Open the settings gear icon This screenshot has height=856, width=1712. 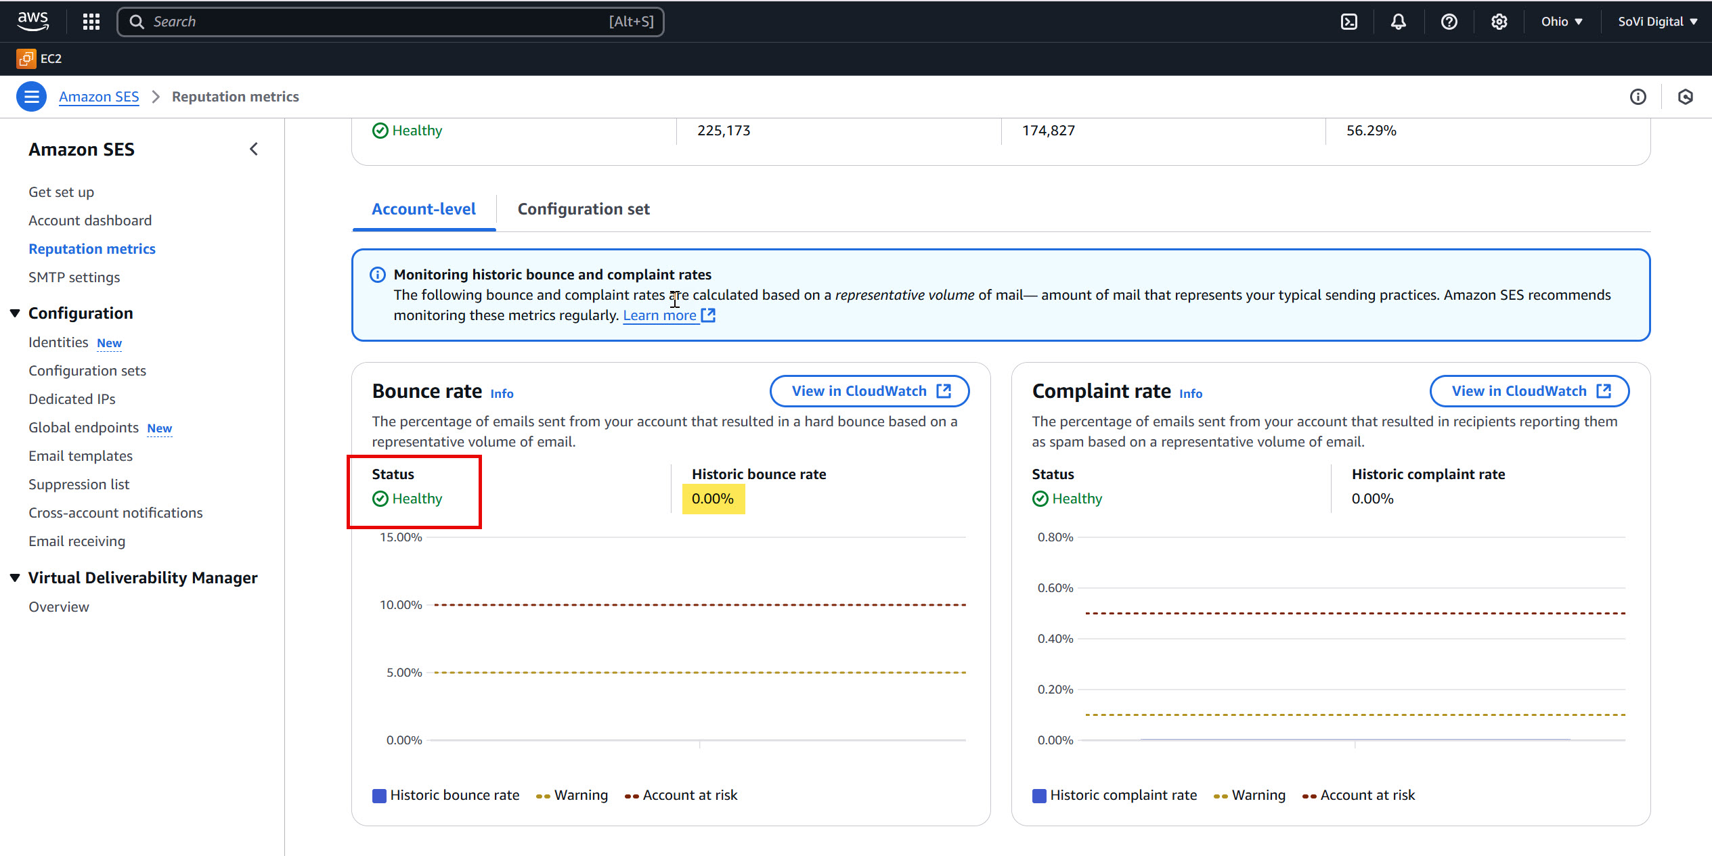click(1499, 22)
